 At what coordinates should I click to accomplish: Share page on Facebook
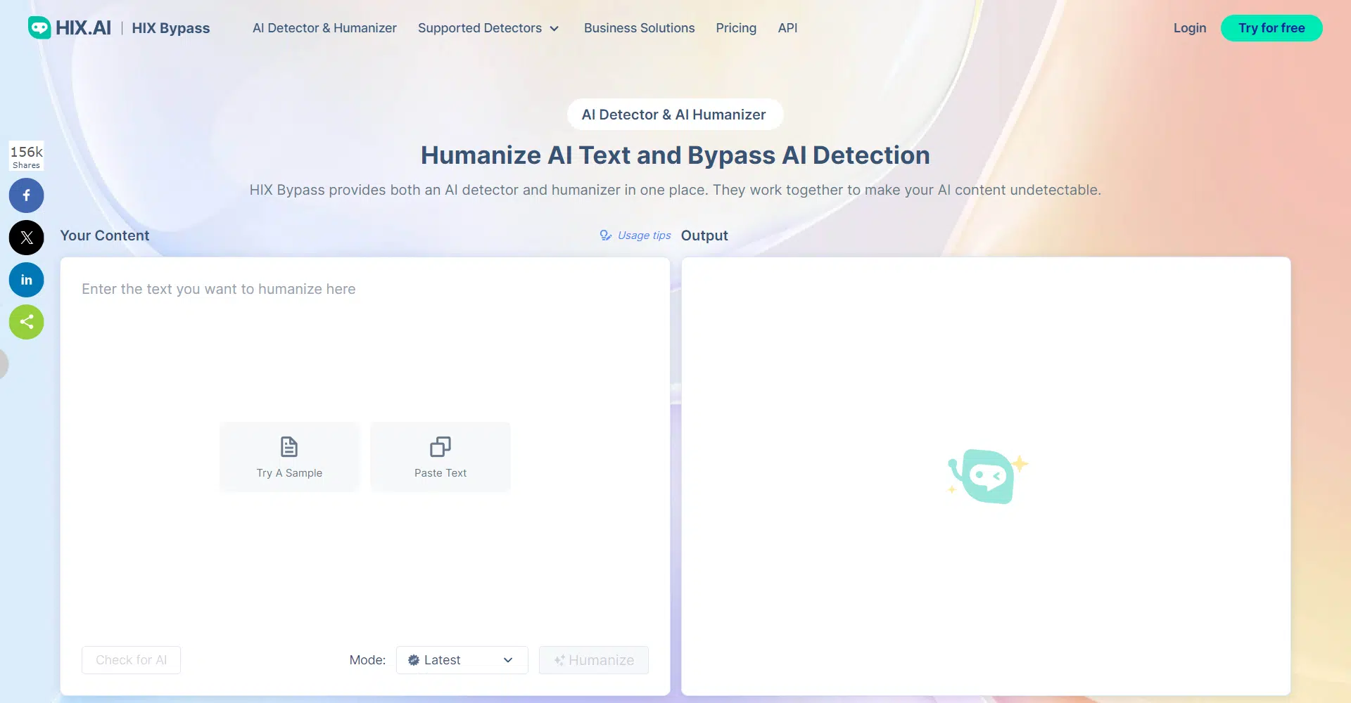[26, 195]
